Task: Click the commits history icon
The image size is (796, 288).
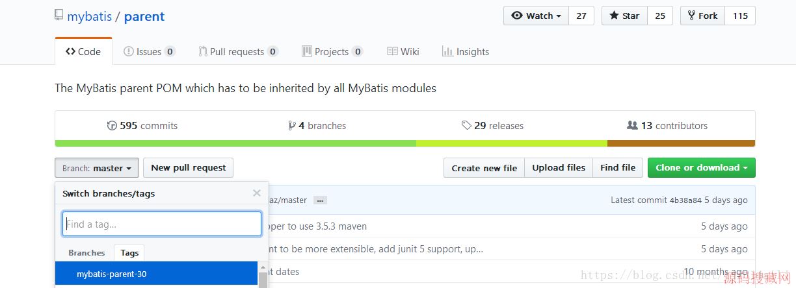Action: [x=112, y=126]
